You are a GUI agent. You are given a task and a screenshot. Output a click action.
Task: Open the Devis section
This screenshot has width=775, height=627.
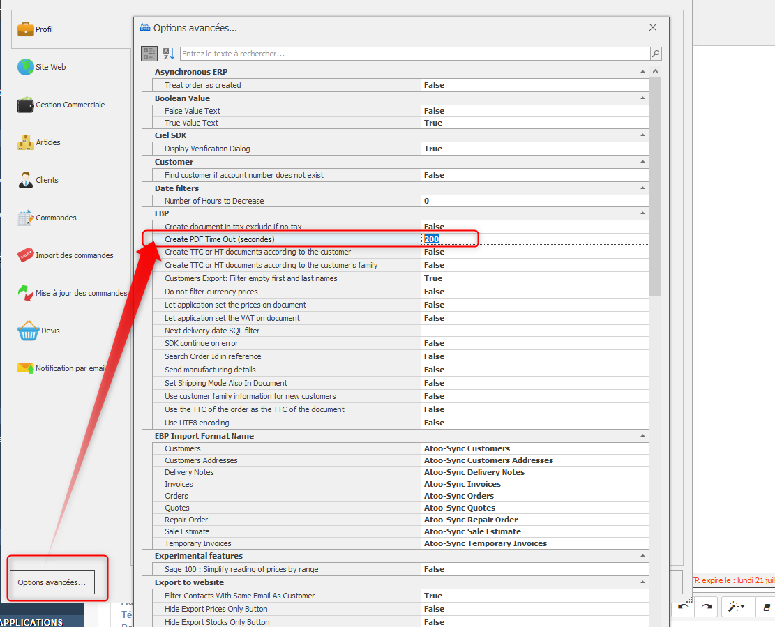(38, 331)
